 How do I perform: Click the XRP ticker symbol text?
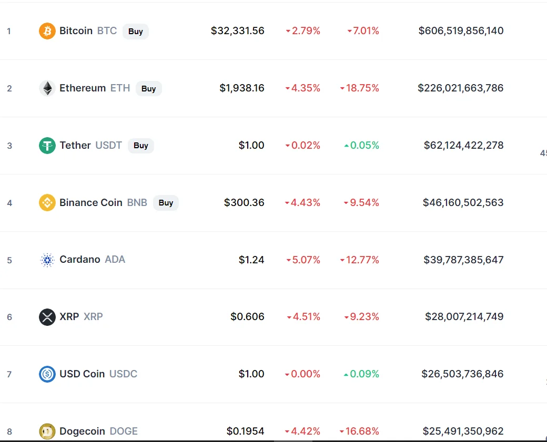[93, 316]
